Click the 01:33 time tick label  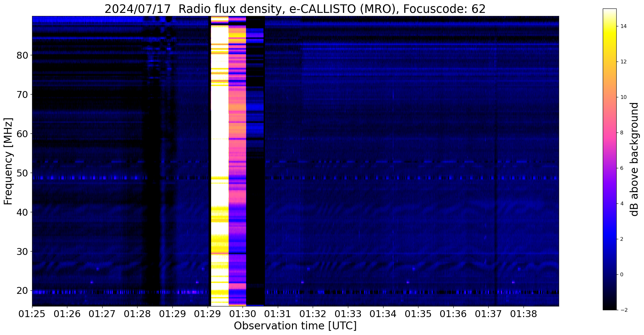click(348, 314)
